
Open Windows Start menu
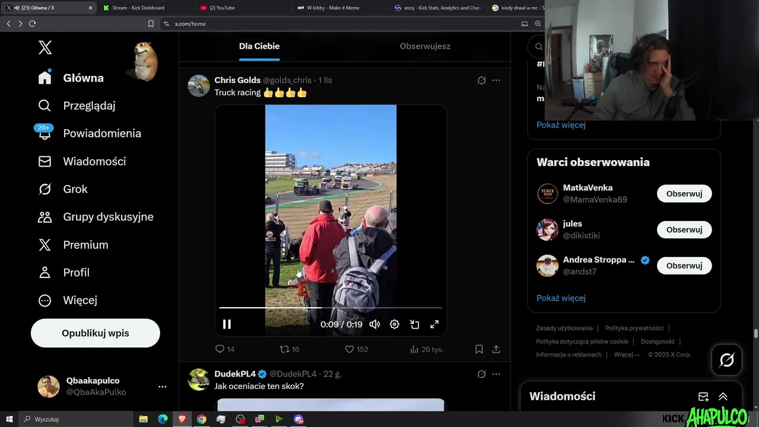pos(9,419)
